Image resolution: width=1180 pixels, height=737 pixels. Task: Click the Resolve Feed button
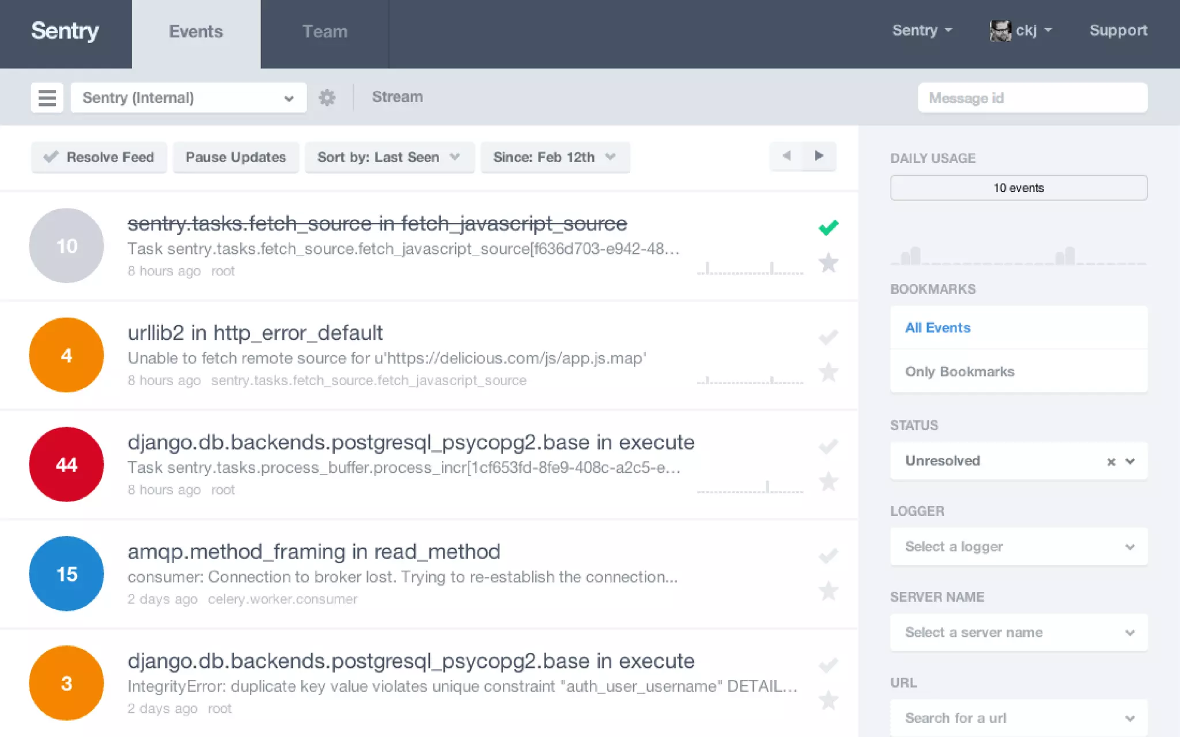[99, 157]
